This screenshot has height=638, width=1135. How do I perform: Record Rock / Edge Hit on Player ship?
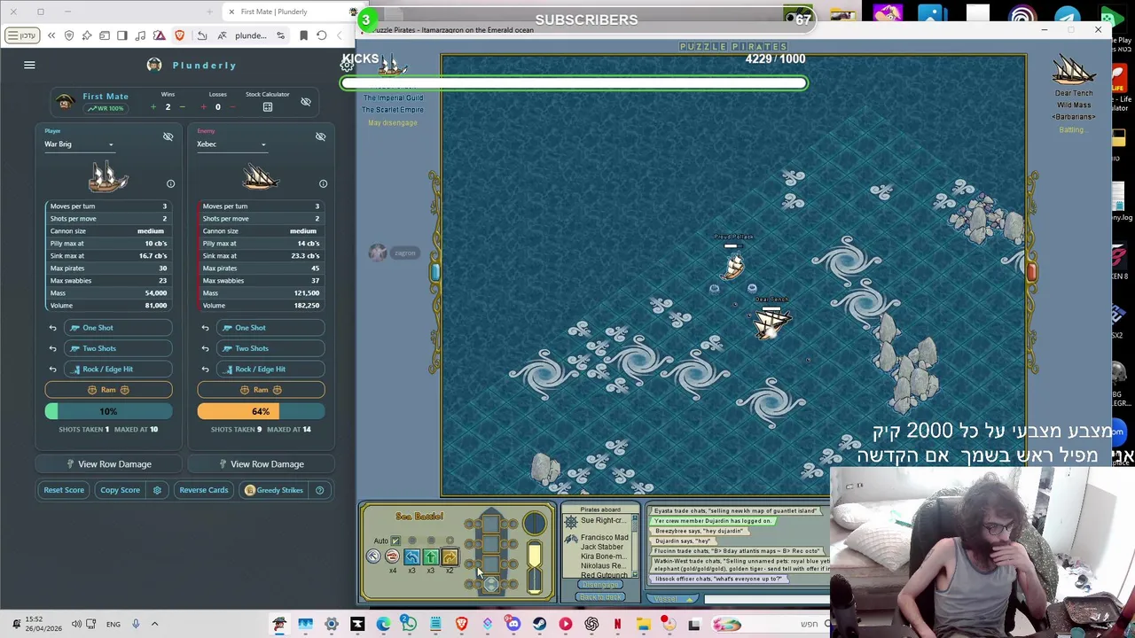pyautogui.click(x=119, y=369)
